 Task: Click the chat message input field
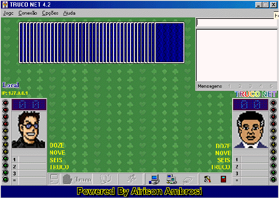236,23
